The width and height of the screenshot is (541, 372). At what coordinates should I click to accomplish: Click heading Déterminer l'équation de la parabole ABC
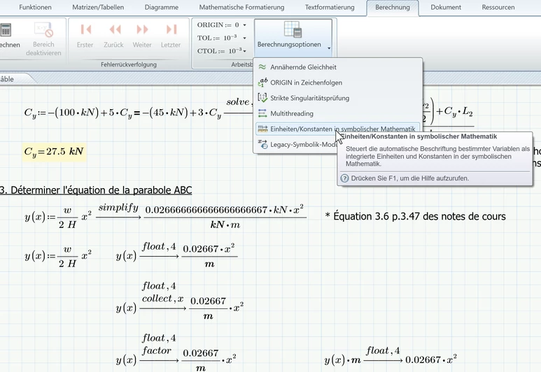point(96,190)
